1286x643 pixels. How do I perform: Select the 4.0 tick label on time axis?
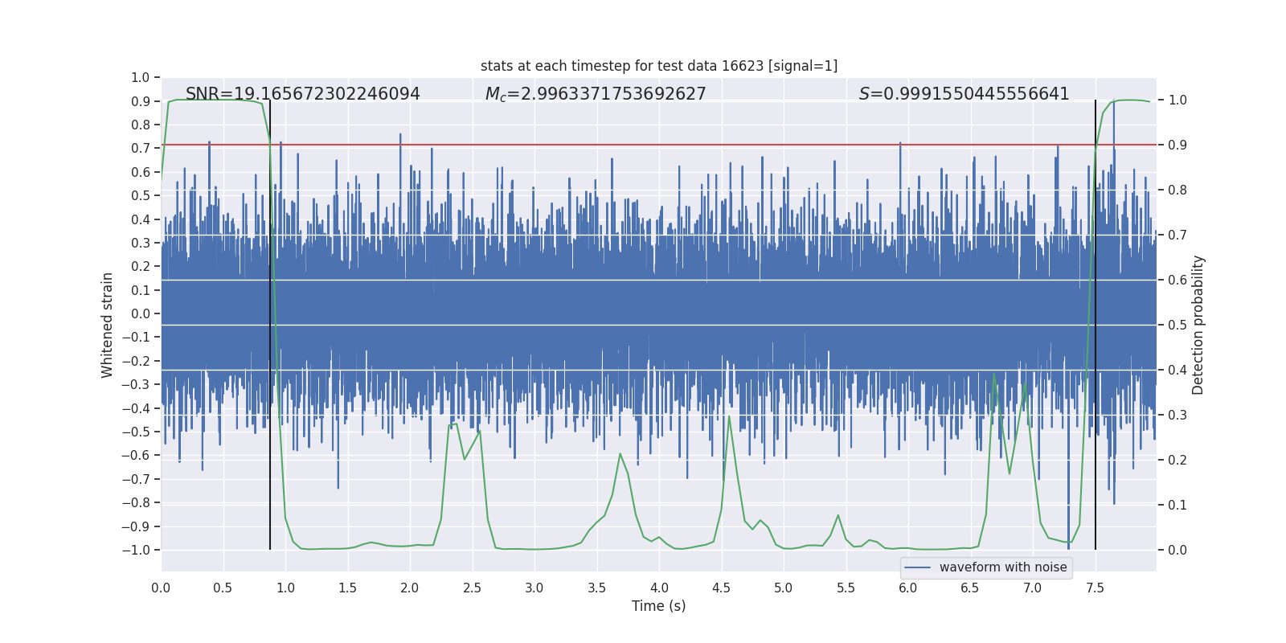[659, 588]
